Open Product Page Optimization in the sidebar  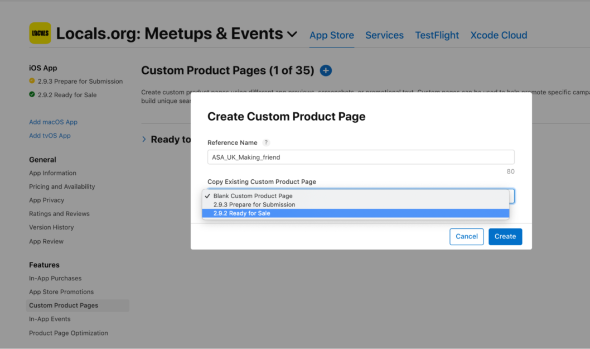pos(68,333)
